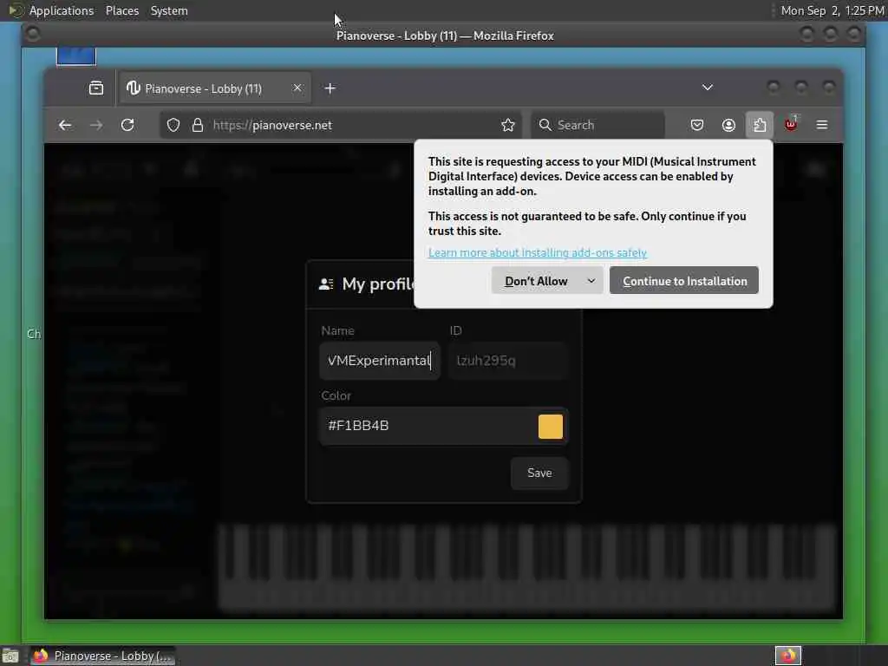Screen dimensions: 888x666
Task: Go back using Firefox back arrow
Action: [x=65, y=125]
